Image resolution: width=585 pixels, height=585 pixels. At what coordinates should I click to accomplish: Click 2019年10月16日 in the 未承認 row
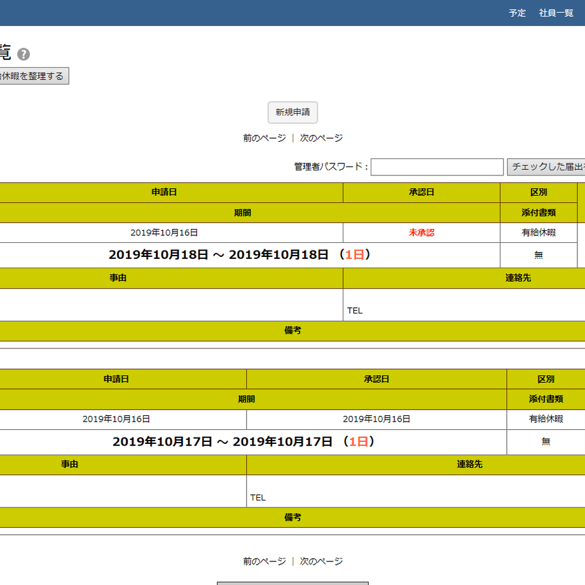pyautogui.click(x=164, y=233)
